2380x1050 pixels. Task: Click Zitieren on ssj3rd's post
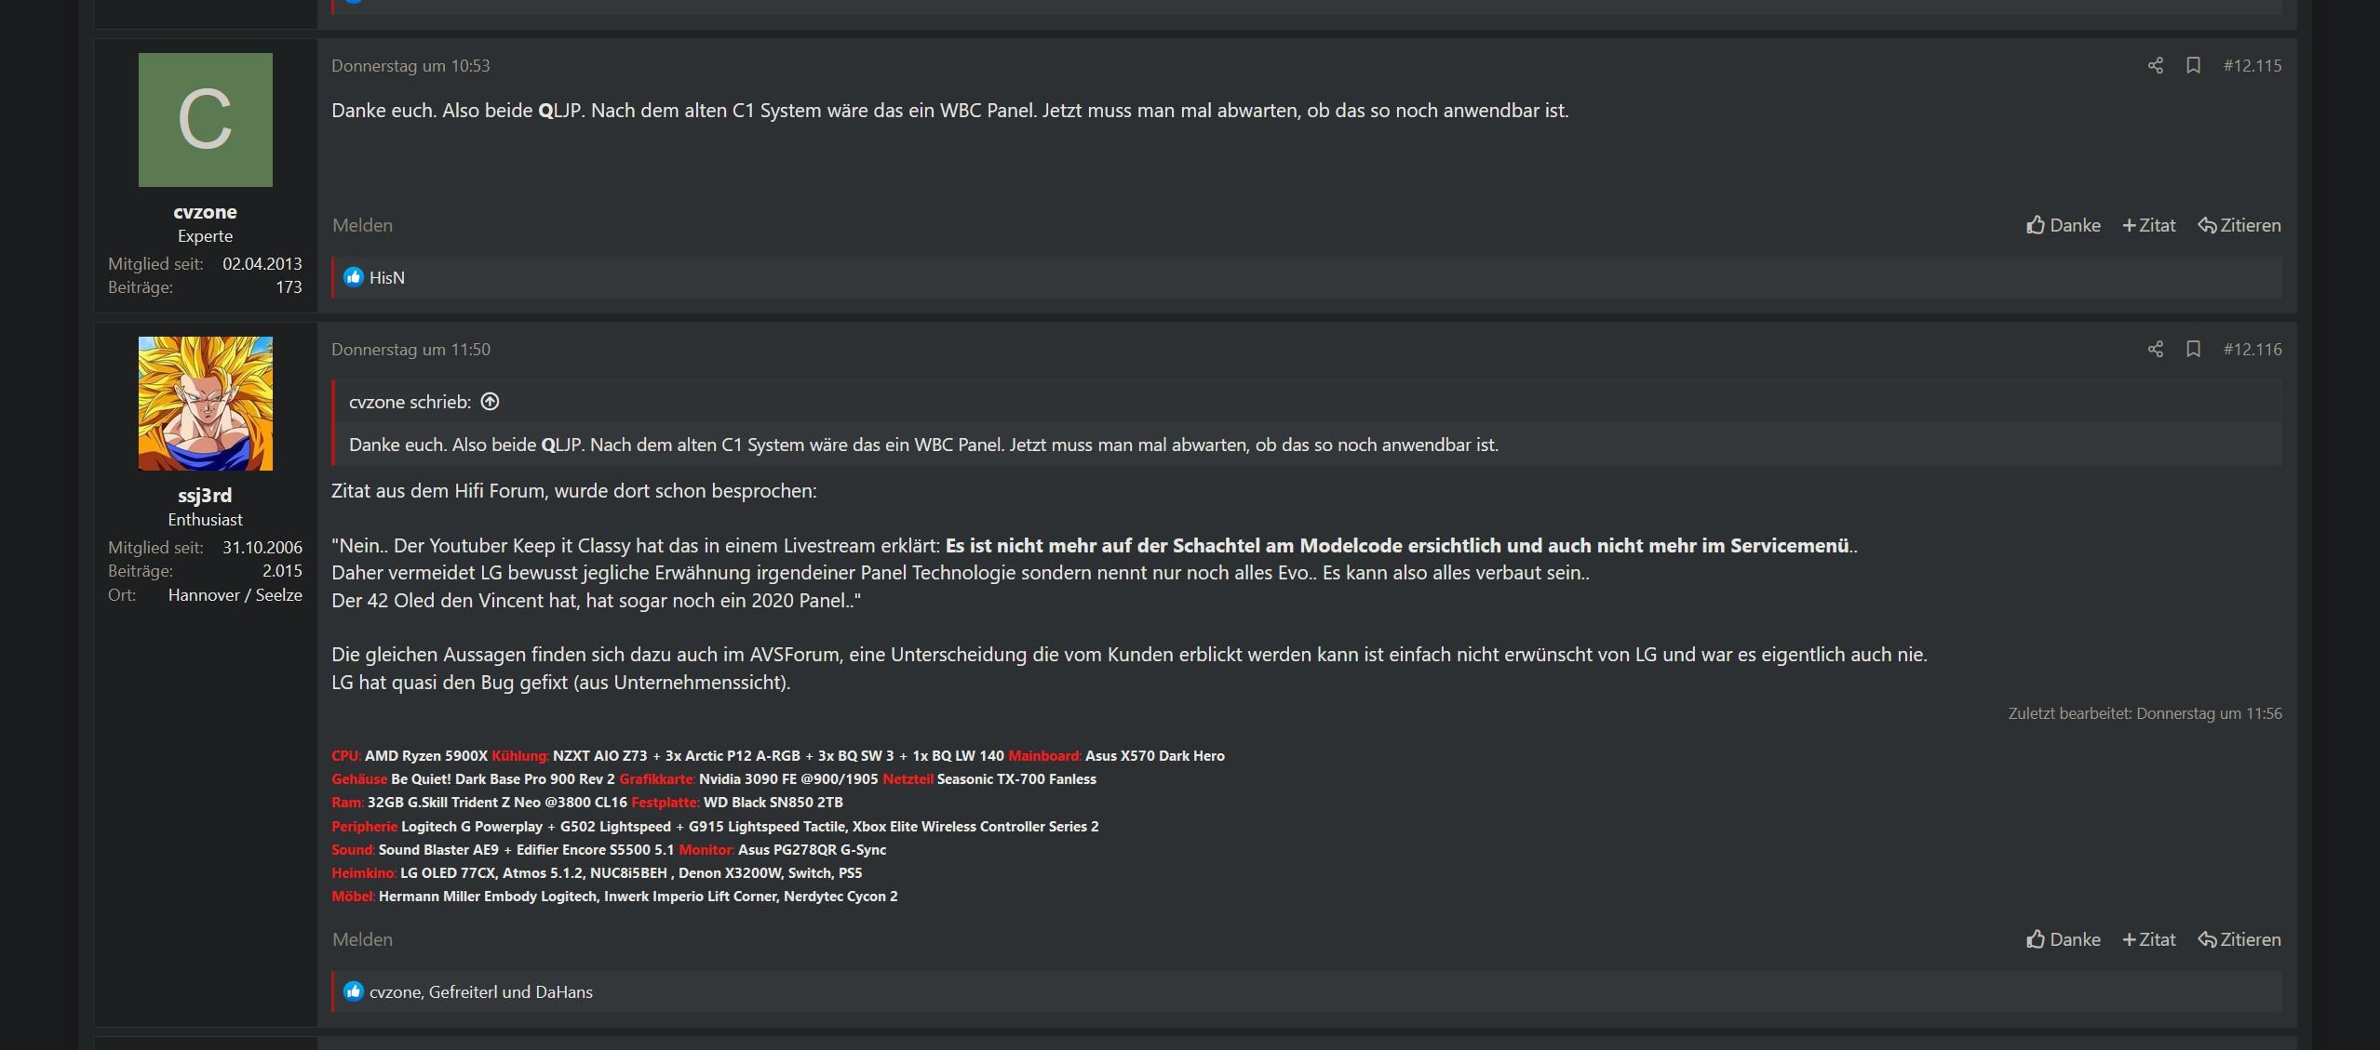coord(2239,939)
